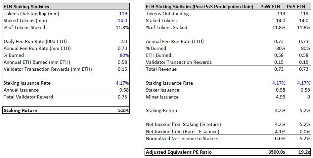Click the Miner Issuance value 4.93
This screenshot has height=158, width=313.
[x=280, y=97]
